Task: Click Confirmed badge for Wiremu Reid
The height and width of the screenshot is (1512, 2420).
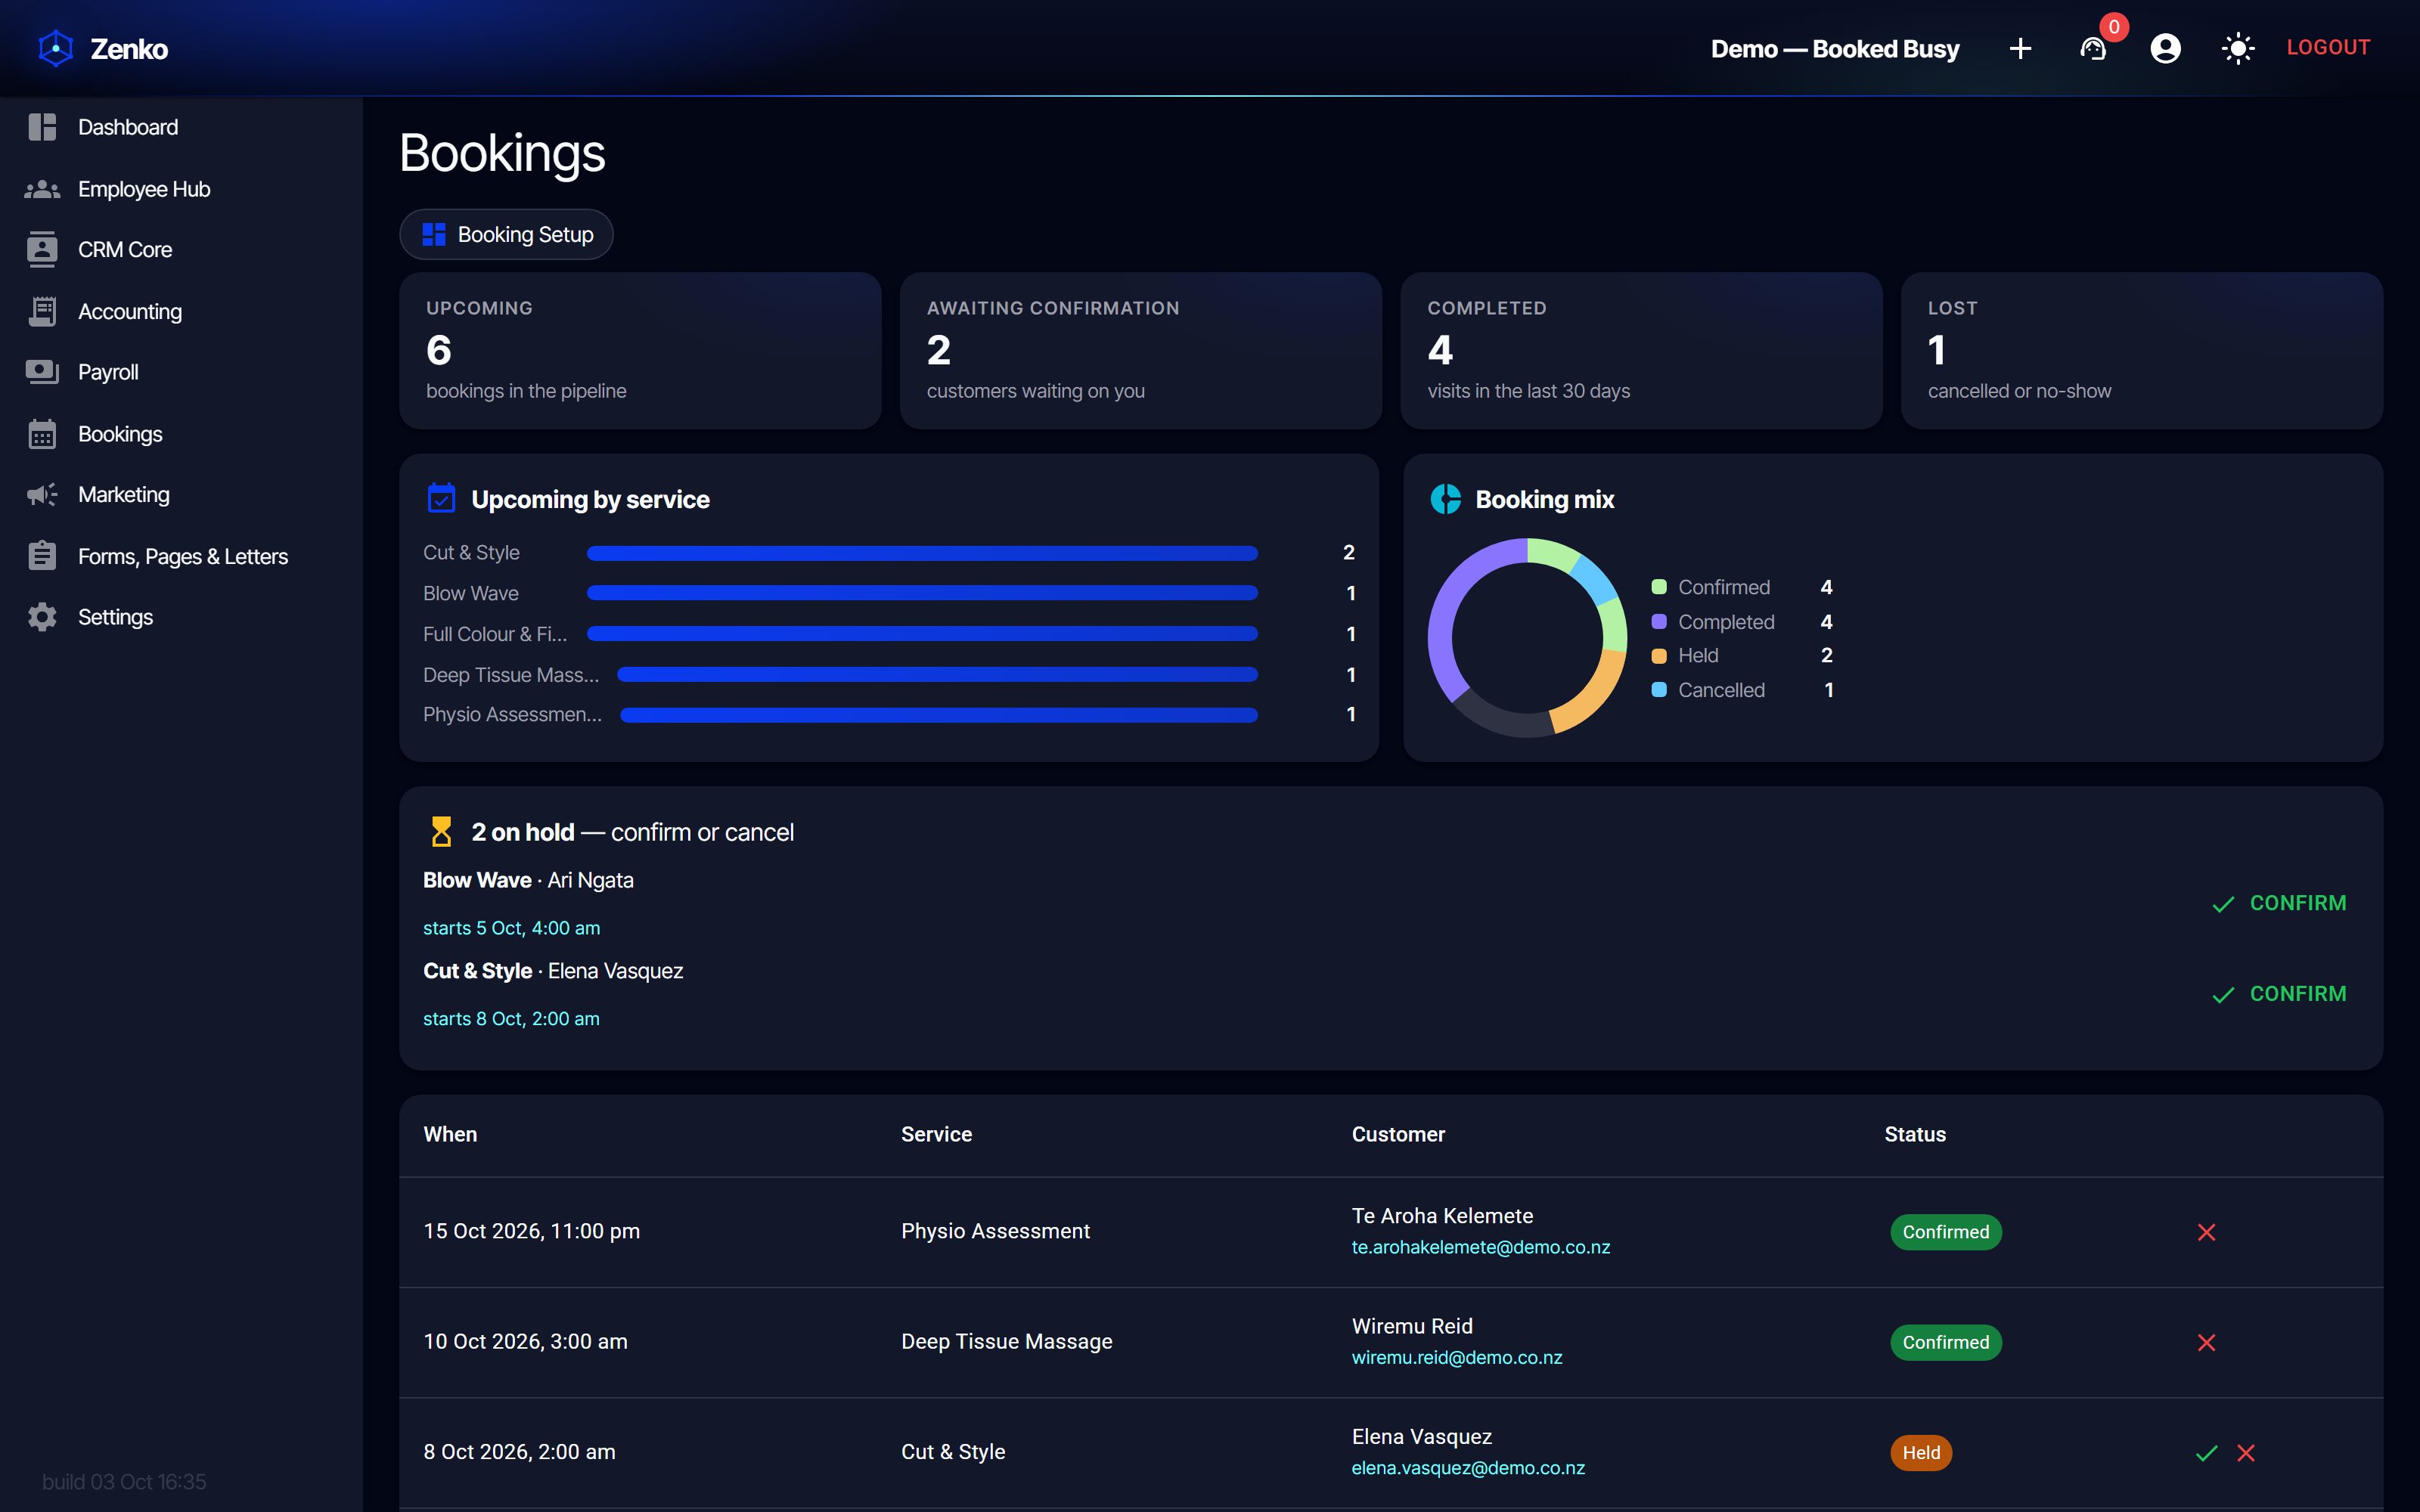Action: (x=1946, y=1342)
